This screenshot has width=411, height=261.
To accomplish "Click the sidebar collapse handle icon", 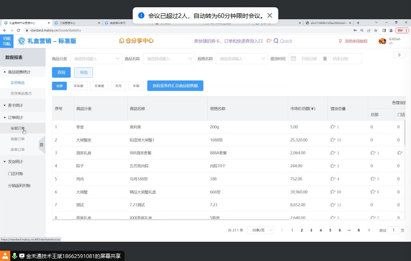I will [42, 145].
